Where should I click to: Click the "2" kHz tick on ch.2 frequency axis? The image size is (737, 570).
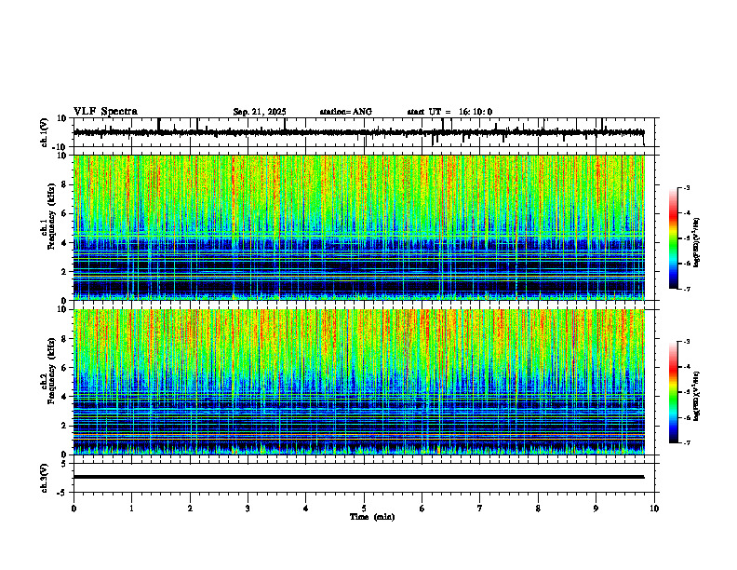65,426
